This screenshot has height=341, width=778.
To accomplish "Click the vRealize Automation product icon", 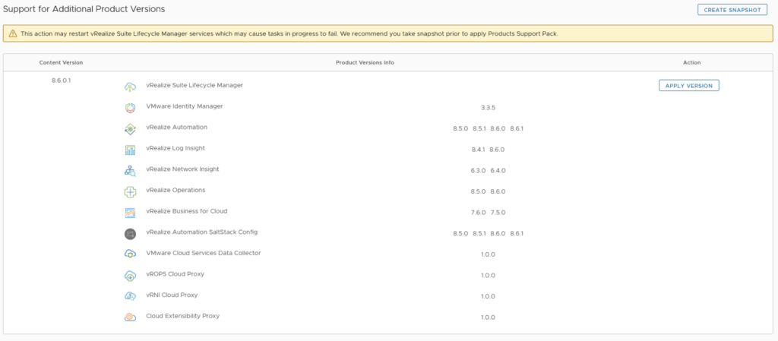I will (130, 128).
